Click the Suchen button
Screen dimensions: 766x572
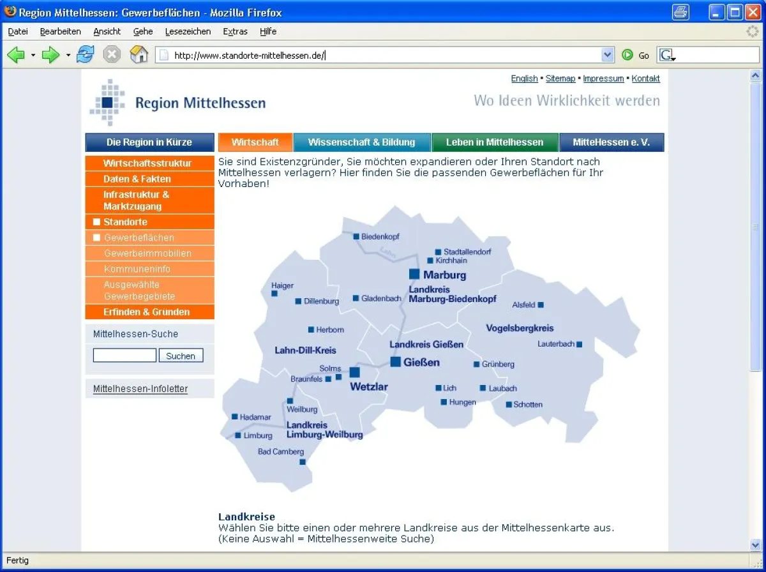click(181, 356)
